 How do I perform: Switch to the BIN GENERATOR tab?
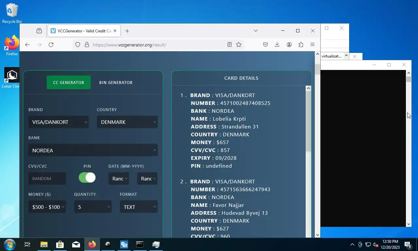[116, 82]
